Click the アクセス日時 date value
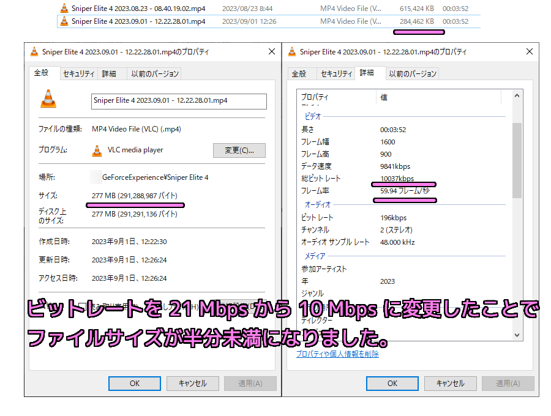 pos(129,278)
